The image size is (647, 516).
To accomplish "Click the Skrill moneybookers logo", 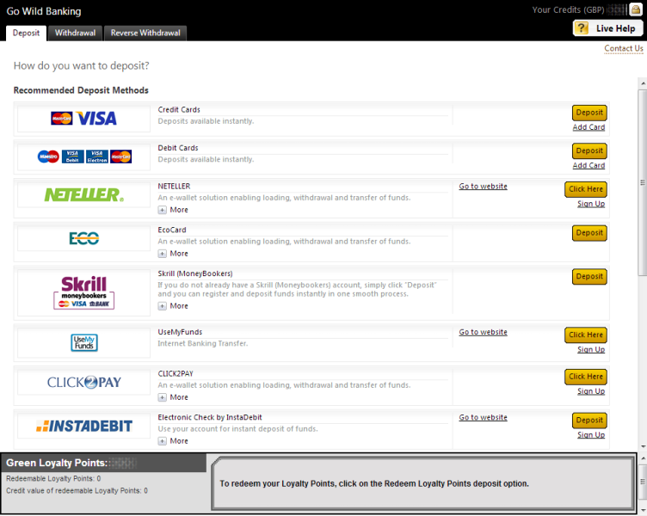I will pos(83,292).
